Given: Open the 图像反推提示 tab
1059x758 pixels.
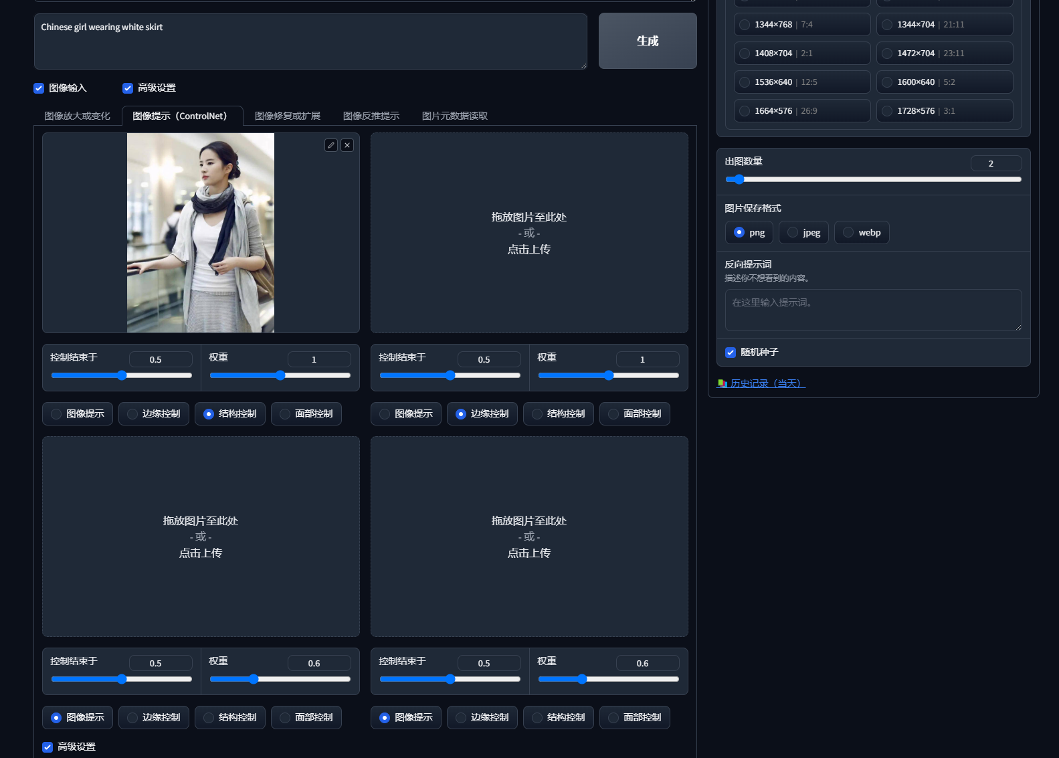Looking at the screenshot, I should click(371, 116).
